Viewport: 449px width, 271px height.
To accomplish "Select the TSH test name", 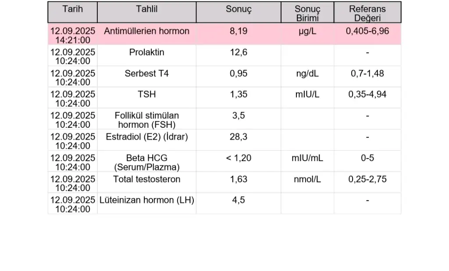I will (146, 94).
